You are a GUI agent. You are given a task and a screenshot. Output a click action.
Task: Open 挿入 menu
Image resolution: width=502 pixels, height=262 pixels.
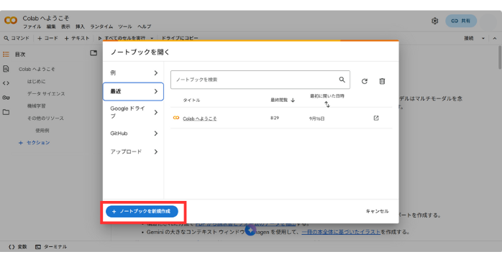[80, 27]
